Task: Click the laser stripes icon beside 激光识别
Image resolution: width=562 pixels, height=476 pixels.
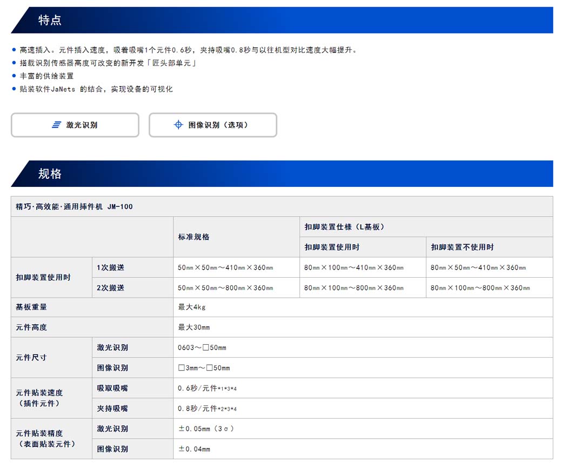Action: click(56, 125)
